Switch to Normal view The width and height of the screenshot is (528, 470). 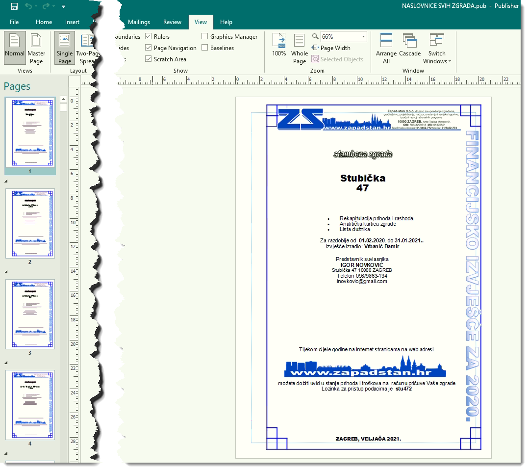click(15, 48)
